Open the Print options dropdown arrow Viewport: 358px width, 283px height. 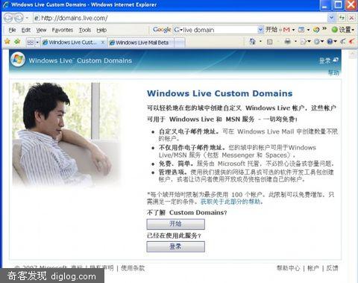pyautogui.click(x=295, y=42)
